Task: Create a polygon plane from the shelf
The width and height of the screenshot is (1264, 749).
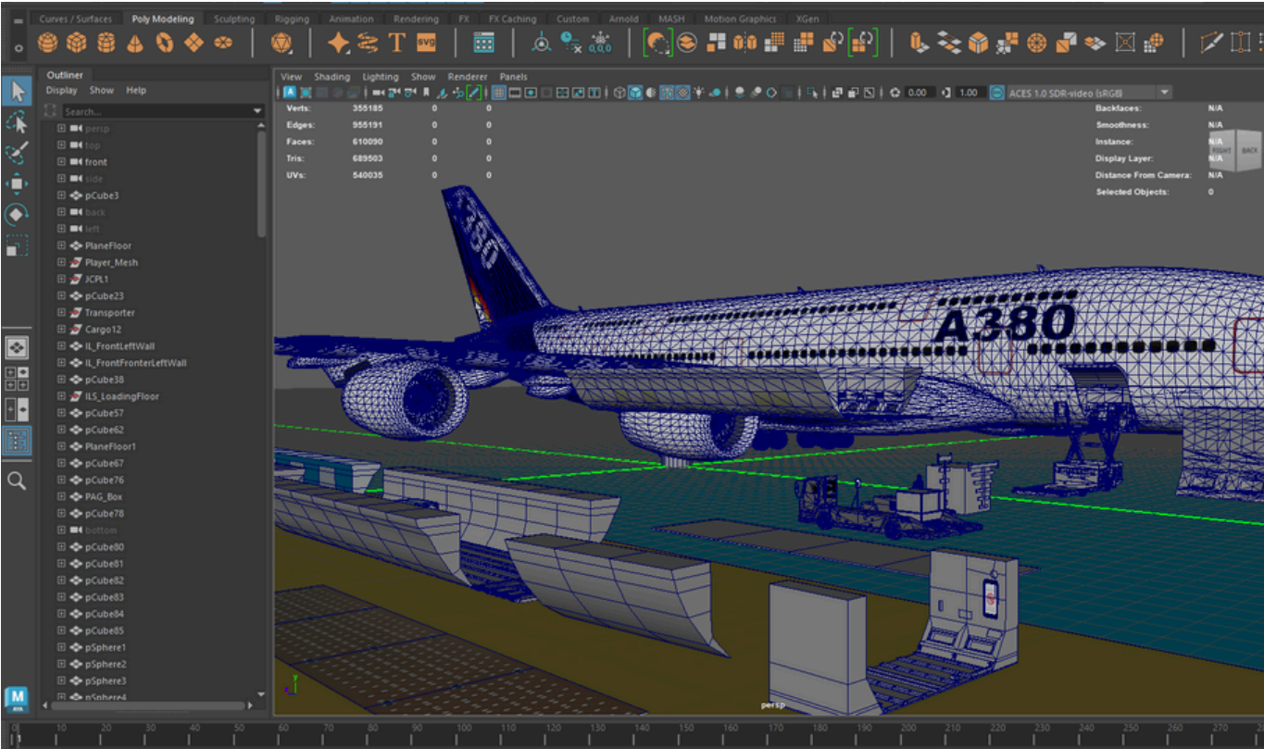Action: pyautogui.click(x=194, y=43)
